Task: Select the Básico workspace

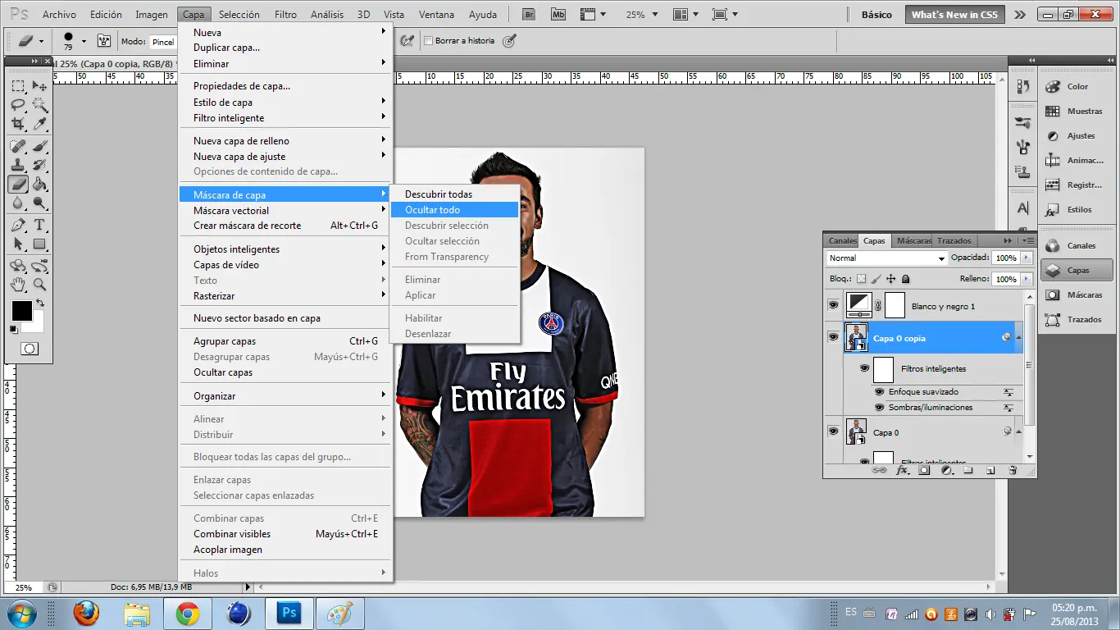Action: 876,15
